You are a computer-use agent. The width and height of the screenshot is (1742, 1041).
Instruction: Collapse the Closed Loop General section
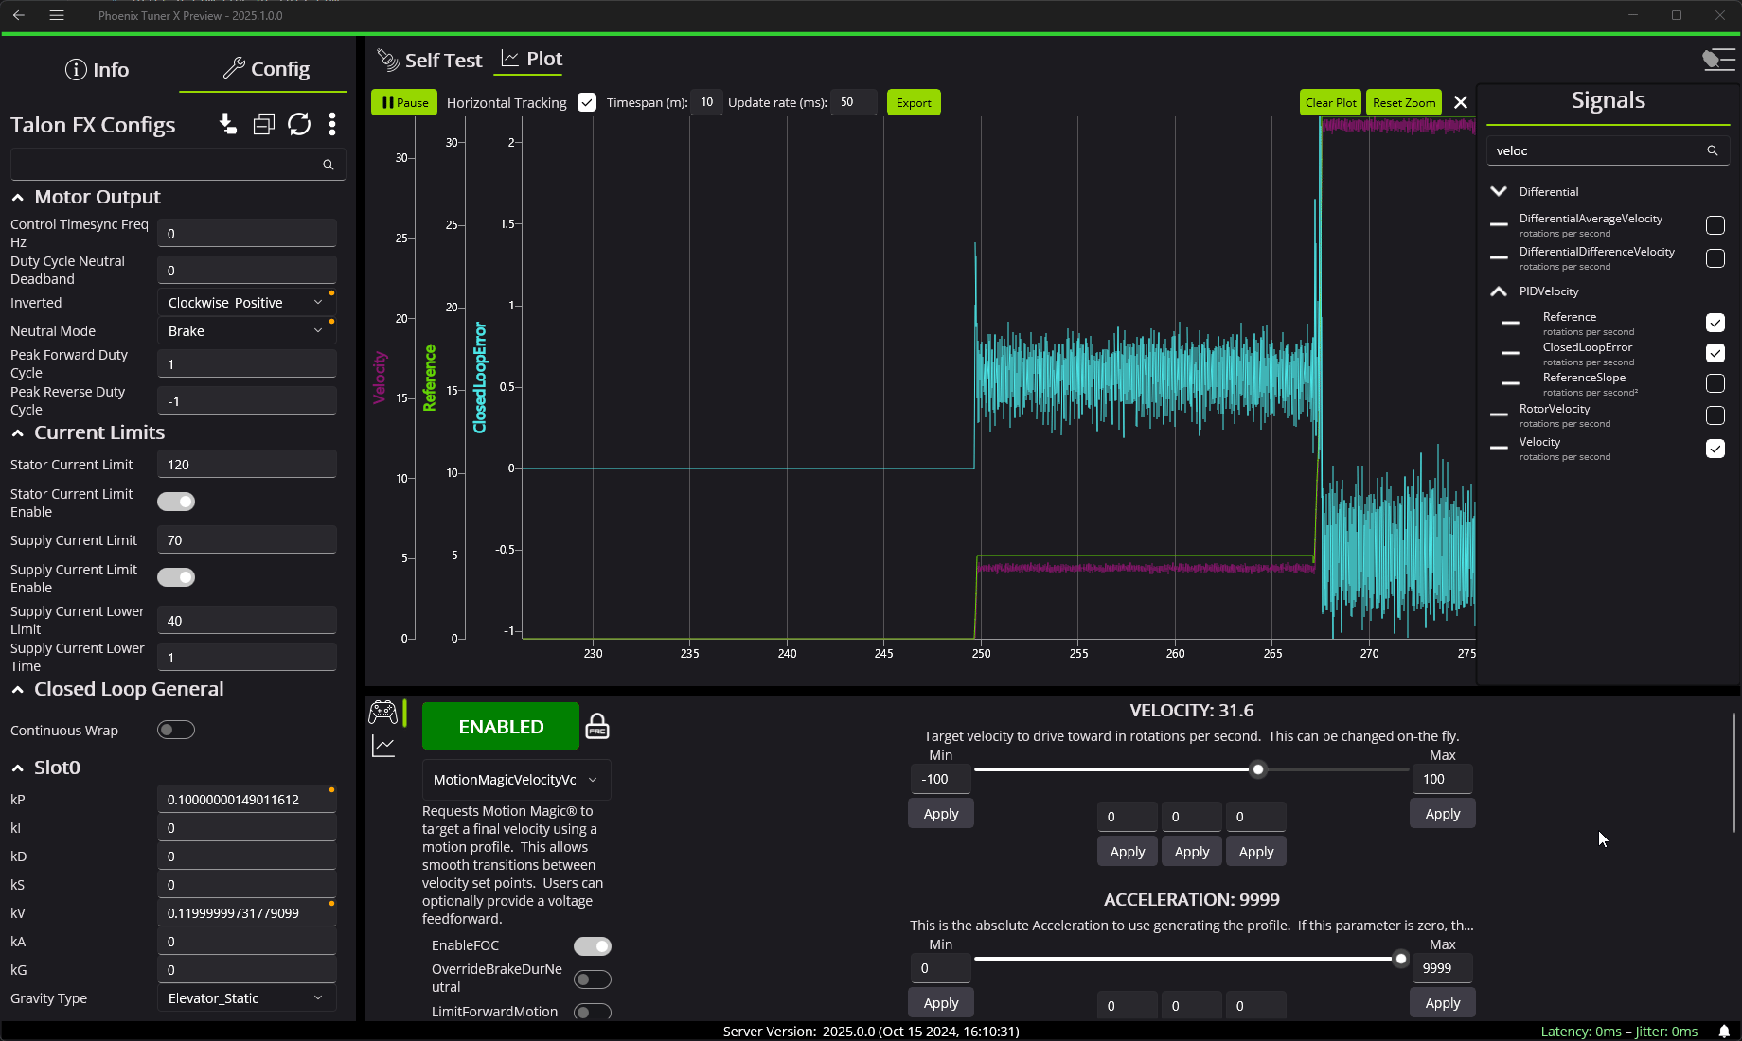coord(18,690)
